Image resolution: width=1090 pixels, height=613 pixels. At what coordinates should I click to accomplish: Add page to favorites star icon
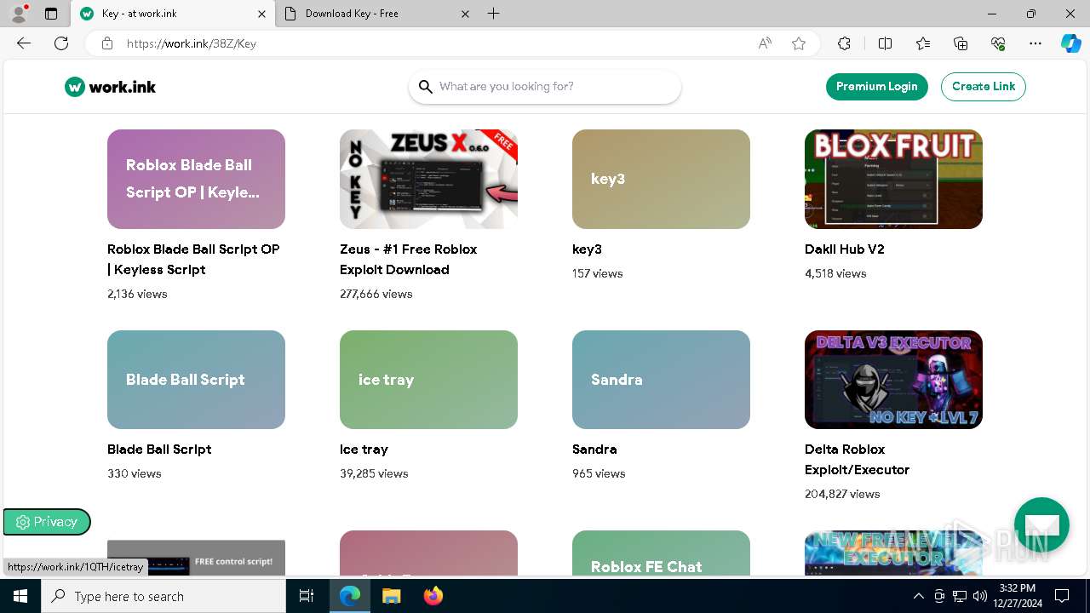point(799,43)
